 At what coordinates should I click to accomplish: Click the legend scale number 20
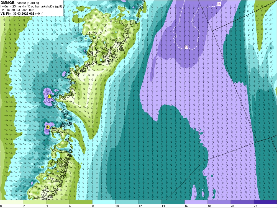232,206
